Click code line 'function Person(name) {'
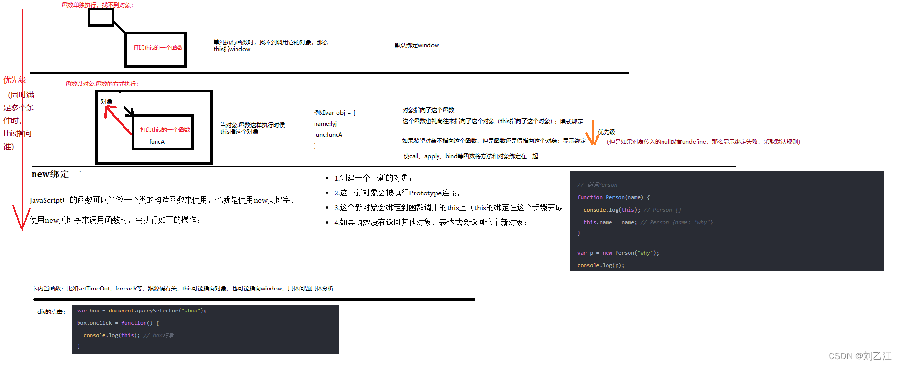Viewport: 899px width, 365px height. click(614, 198)
